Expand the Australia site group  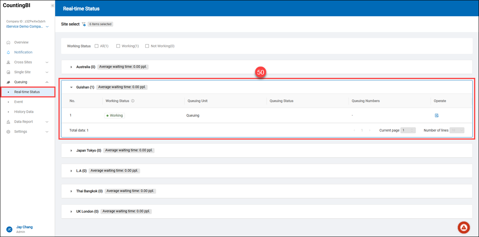pyautogui.click(x=71, y=67)
